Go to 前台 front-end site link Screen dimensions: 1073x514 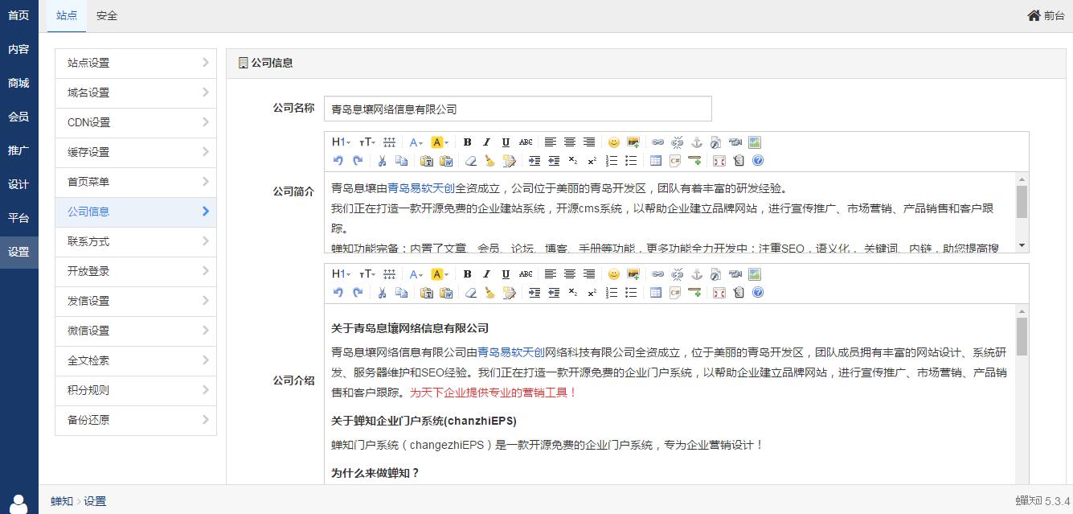point(1046,15)
